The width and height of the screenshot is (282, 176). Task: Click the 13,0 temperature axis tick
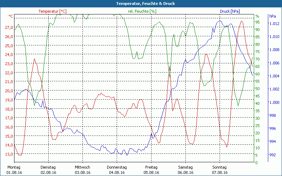pos(9,154)
